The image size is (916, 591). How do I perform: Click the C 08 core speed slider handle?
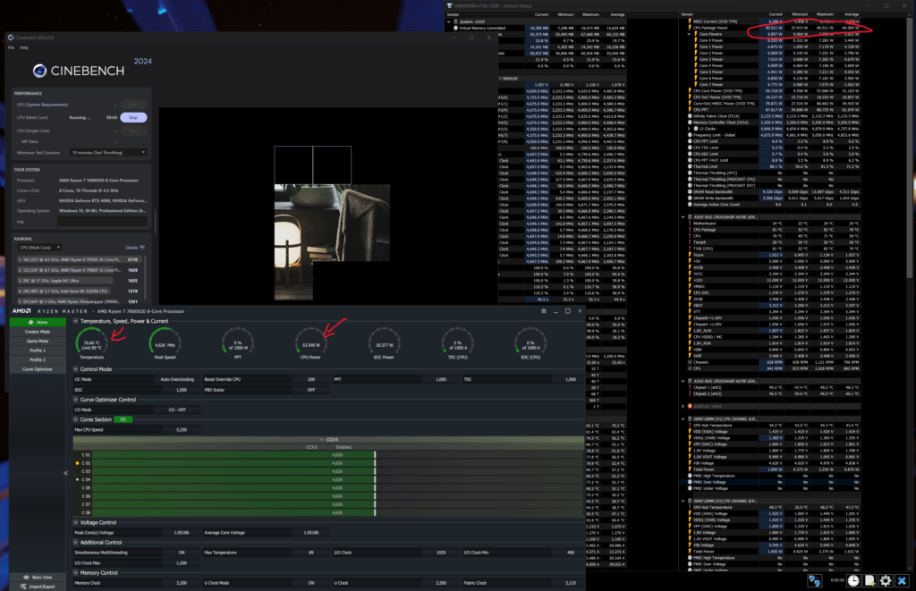tap(375, 512)
